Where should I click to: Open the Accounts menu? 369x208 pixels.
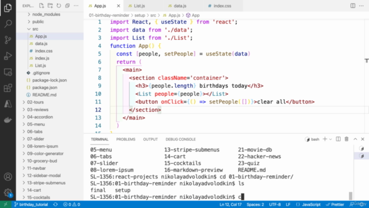pos(7,177)
